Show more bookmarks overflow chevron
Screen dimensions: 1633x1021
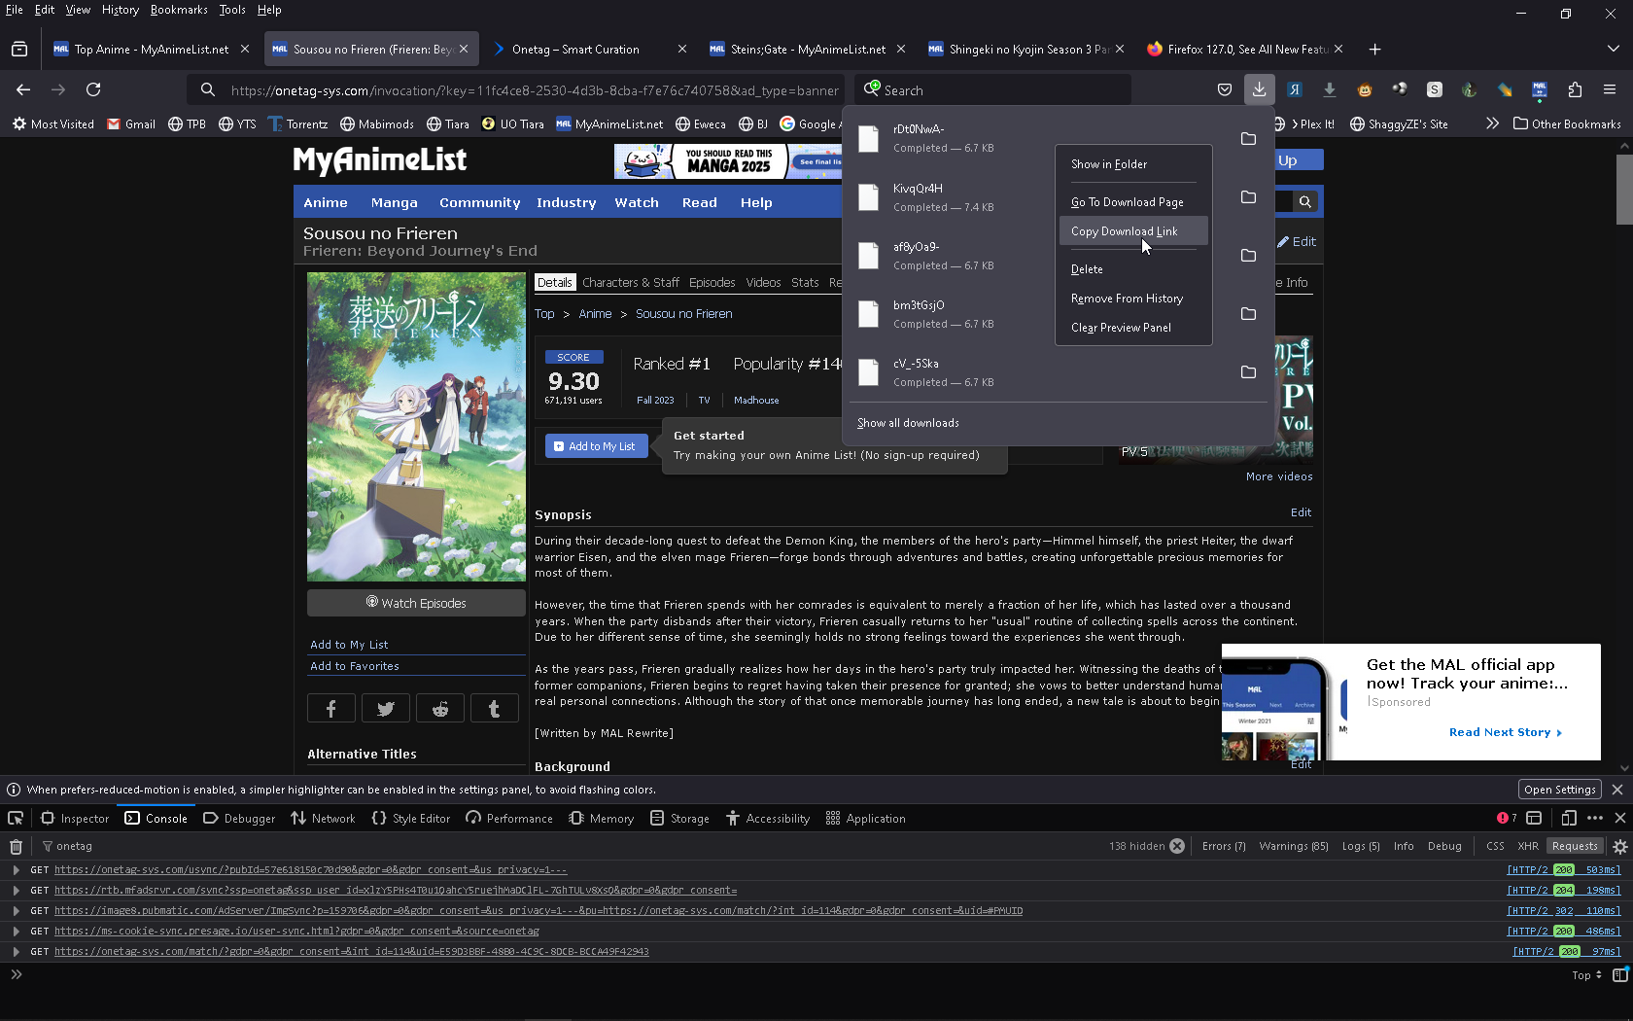[x=1492, y=123]
